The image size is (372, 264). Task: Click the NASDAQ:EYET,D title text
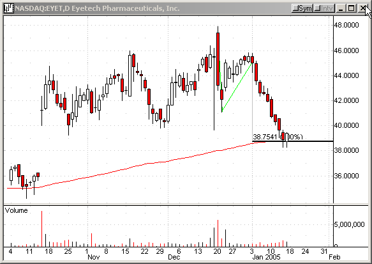click(43, 8)
